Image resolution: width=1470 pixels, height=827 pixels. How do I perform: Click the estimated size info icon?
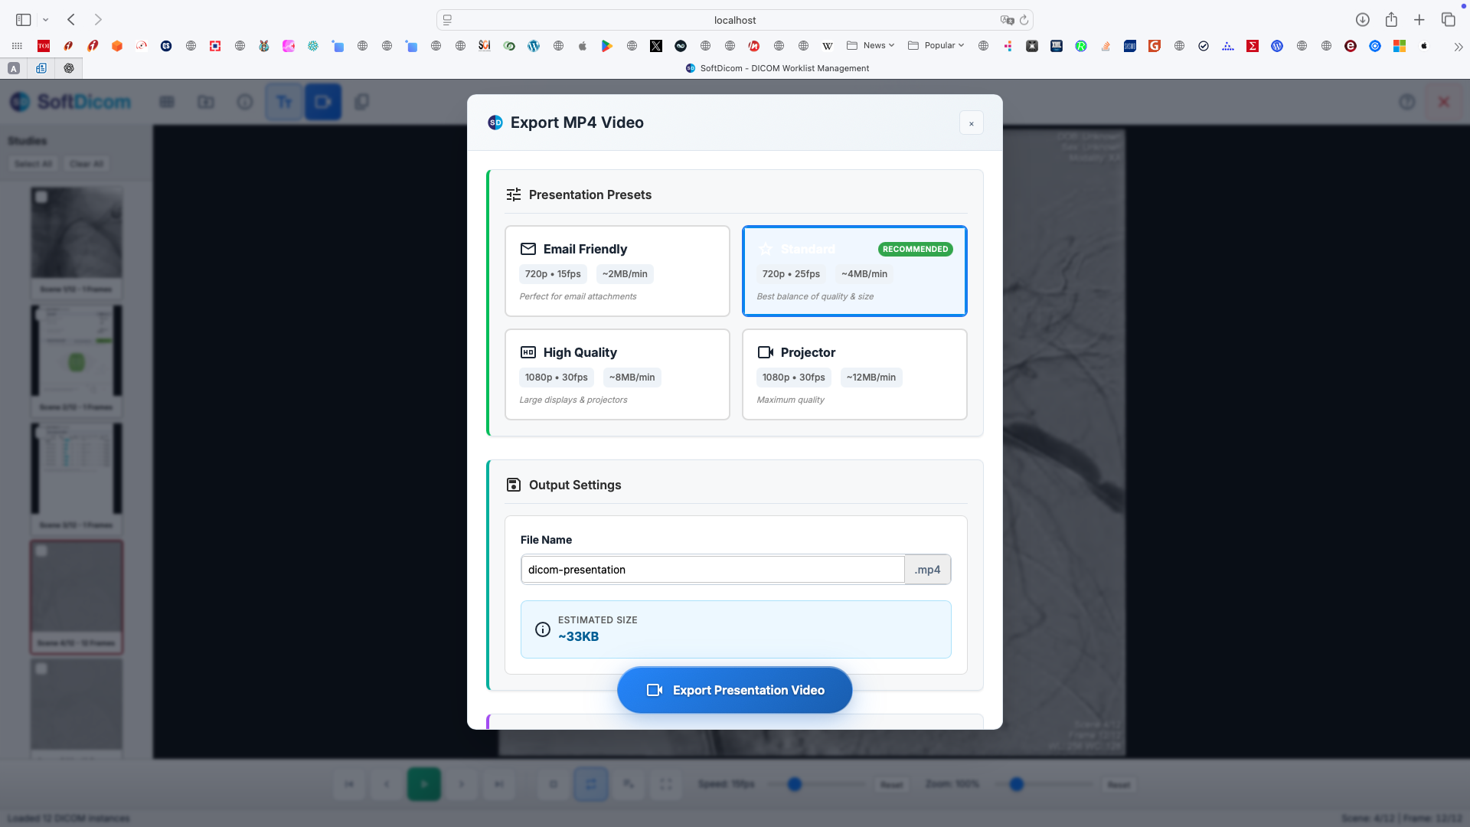542,629
